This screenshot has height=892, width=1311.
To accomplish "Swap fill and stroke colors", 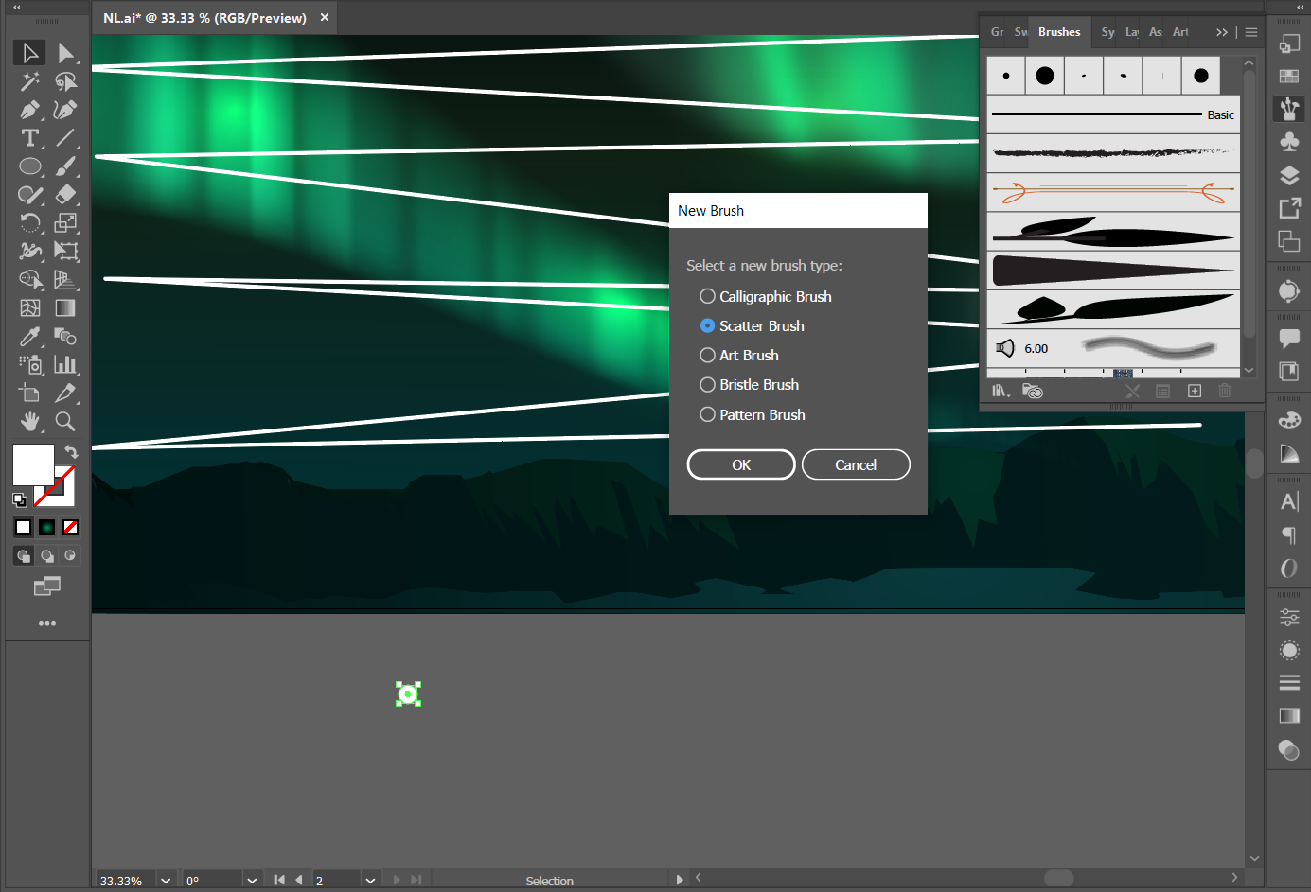I will coord(71,452).
